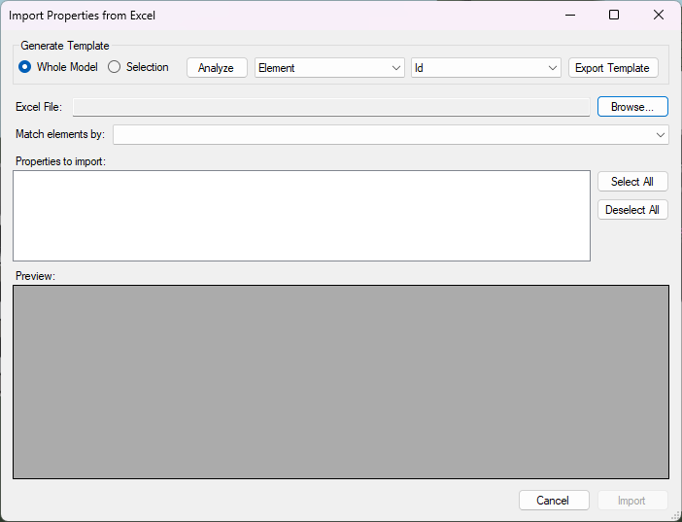Viewport: 682px width, 522px height.
Task: Cancel the import dialog
Action: click(554, 501)
